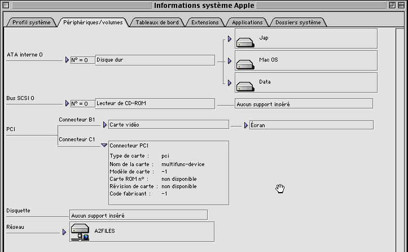This screenshot has width=408, height=252.
Task: Click the Carte vidéo box
Action: click(169, 124)
